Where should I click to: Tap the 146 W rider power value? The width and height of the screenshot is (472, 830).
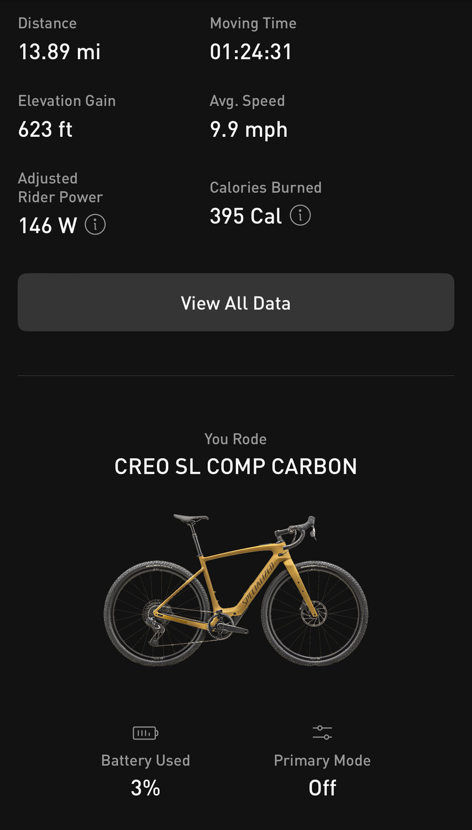(48, 226)
